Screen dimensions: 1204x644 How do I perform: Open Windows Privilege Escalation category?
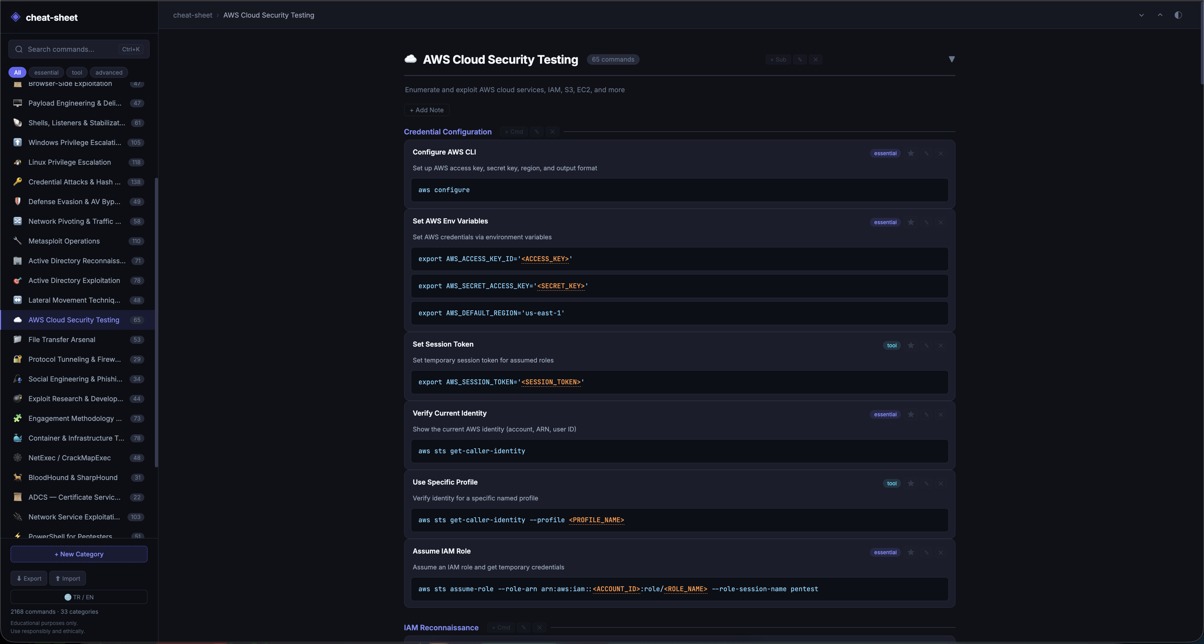point(77,143)
